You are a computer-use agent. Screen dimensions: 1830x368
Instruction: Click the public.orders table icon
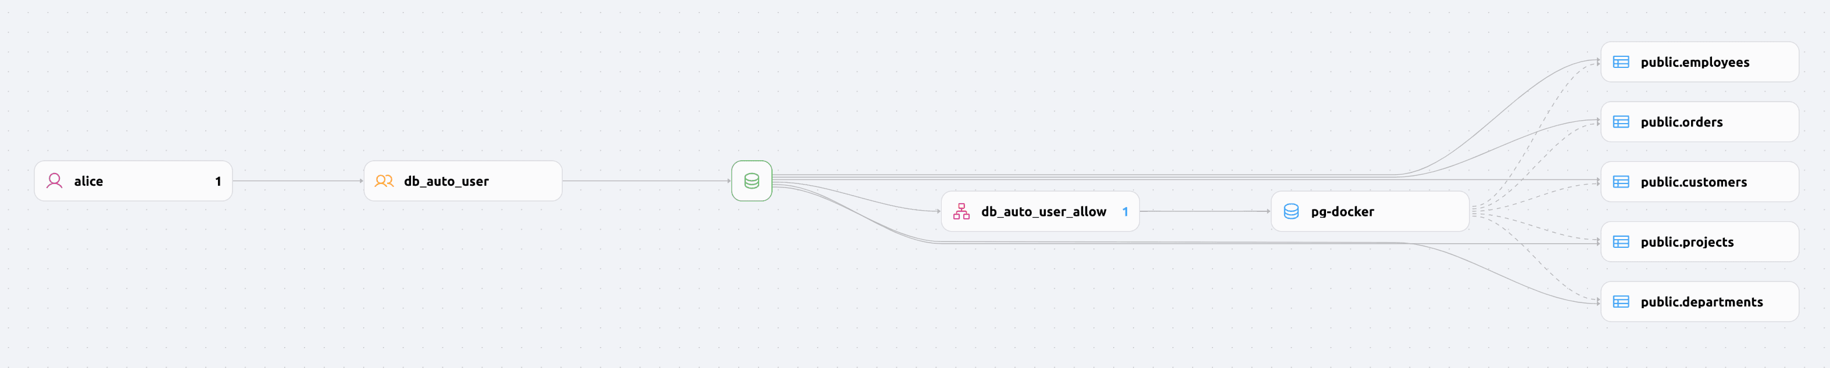click(x=1620, y=122)
